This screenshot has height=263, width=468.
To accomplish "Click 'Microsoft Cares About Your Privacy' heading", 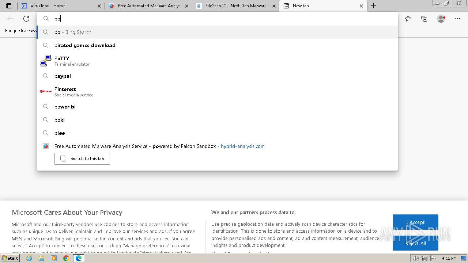I will point(67,212).
